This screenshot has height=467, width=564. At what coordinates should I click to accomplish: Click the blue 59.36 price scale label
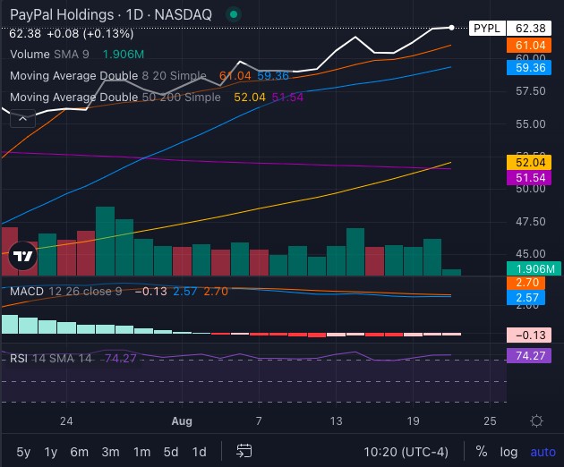point(529,68)
